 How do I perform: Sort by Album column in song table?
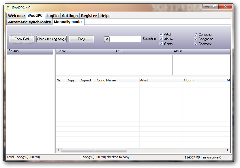point(204,80)
